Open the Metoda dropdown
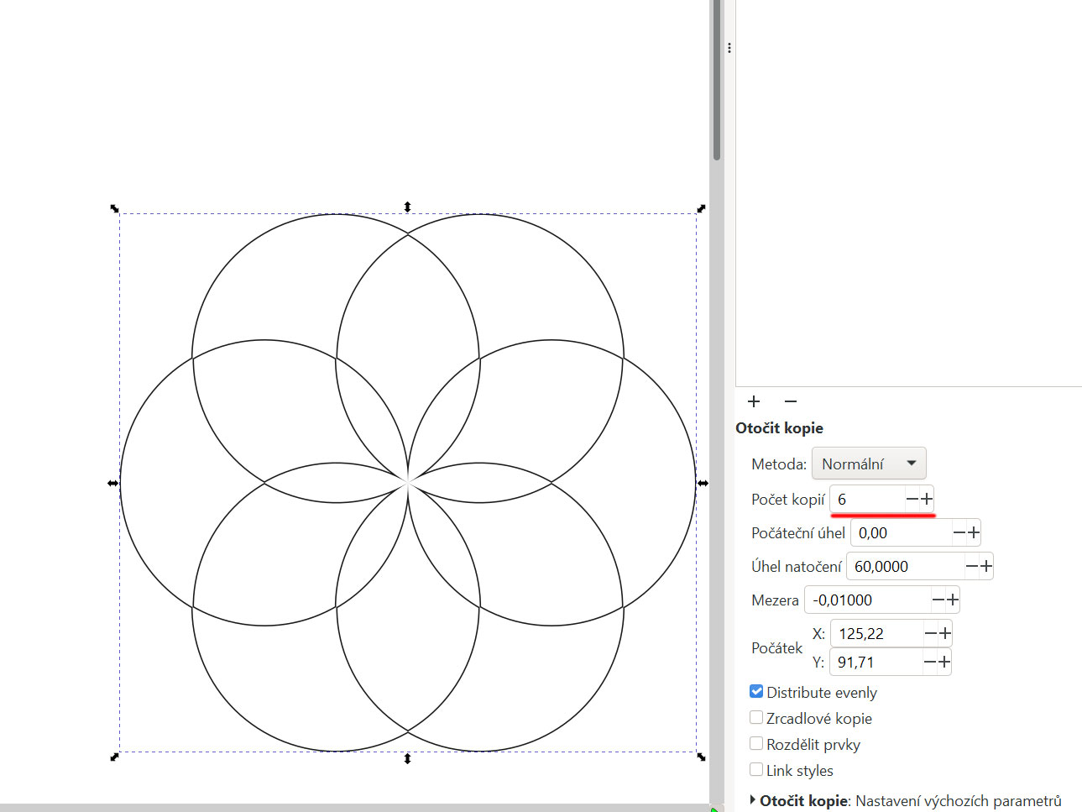 [x=869, y=464]
